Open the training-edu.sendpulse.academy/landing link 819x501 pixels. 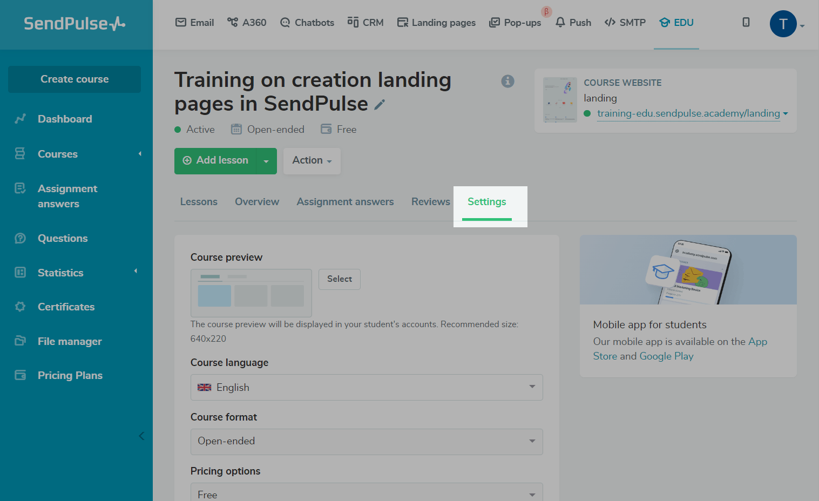[688, 113]
